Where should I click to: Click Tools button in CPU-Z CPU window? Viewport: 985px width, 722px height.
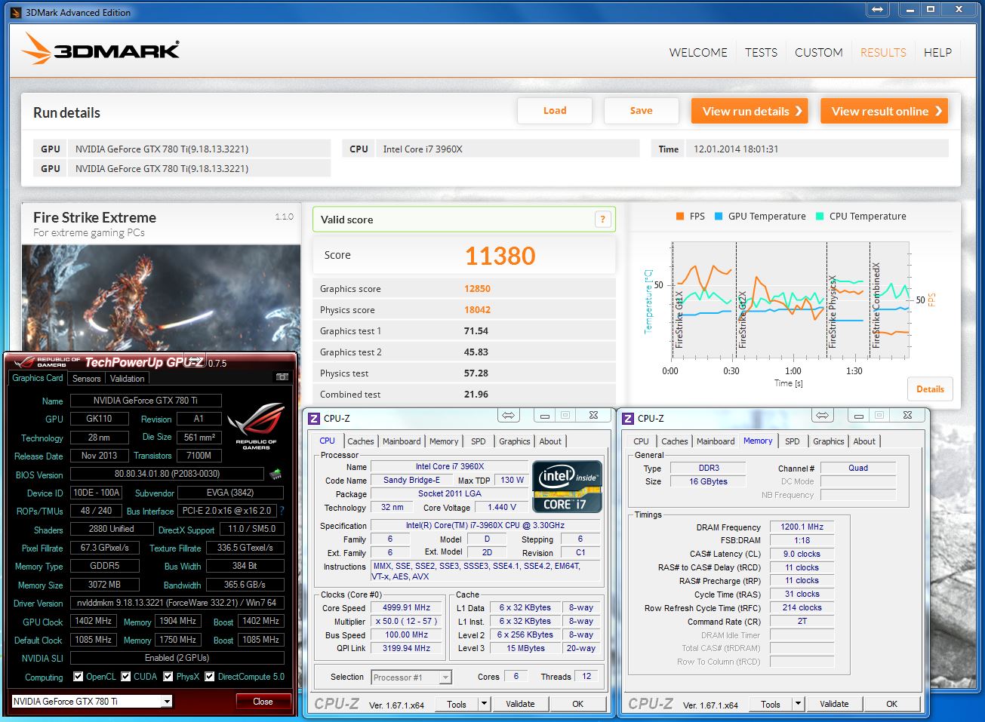coord(457,704)
